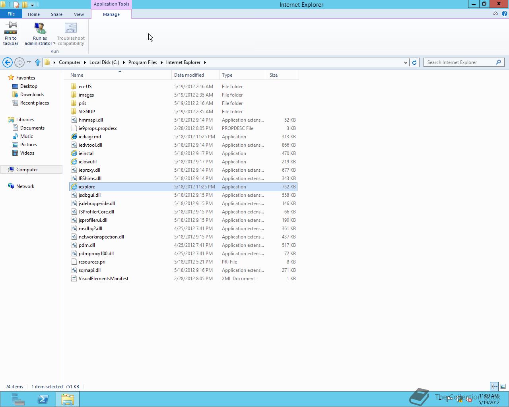Click Run as administrator icon
509x407 pixels.
[x=40, y=29]
